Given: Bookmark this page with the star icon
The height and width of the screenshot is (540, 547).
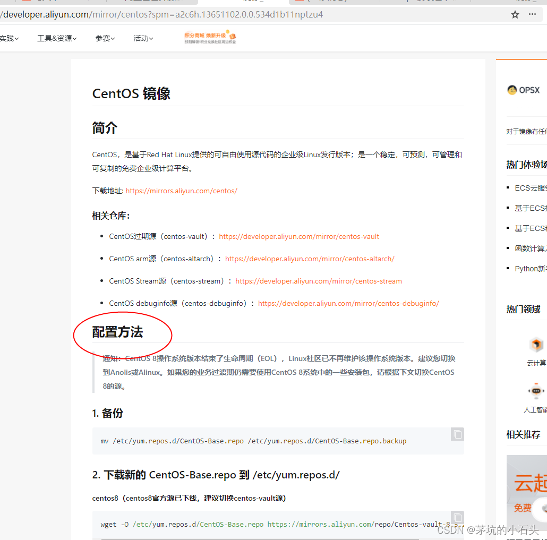Looking at the screenshot, I should pyautogui.click(x=515, y=15).
